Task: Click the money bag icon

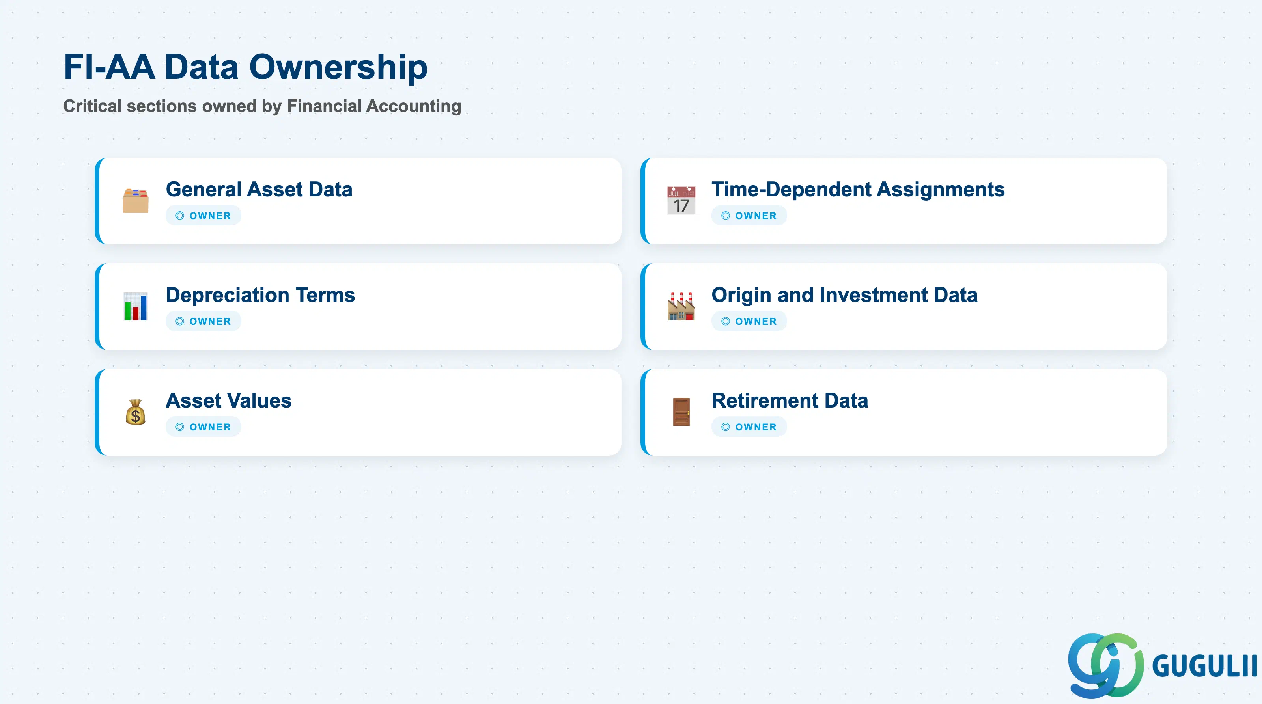Action: coord(135,412)
